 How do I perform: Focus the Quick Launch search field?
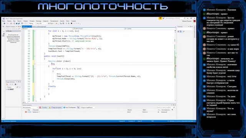pyautogui.click(x=175, y=18)
